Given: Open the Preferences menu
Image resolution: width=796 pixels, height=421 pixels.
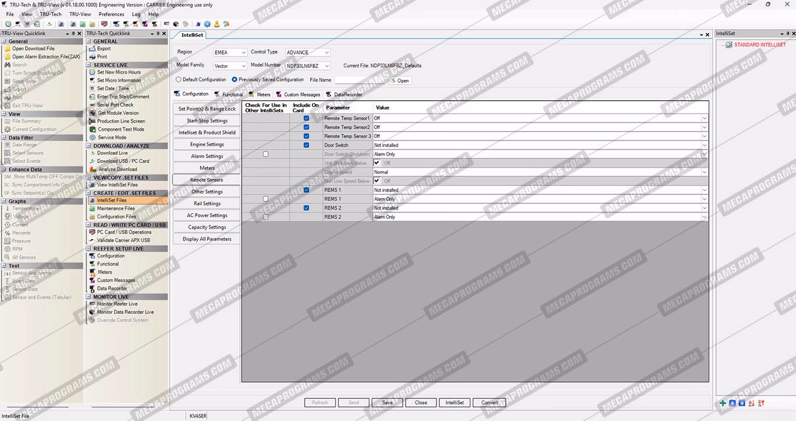Looking at the screenshot, I should pos(111,14).
